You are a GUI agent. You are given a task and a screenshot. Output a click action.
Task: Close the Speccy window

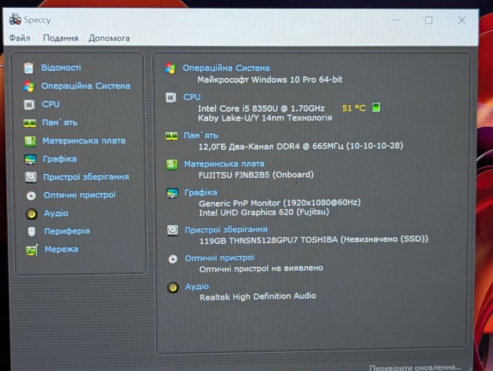[x=462, y=20]
